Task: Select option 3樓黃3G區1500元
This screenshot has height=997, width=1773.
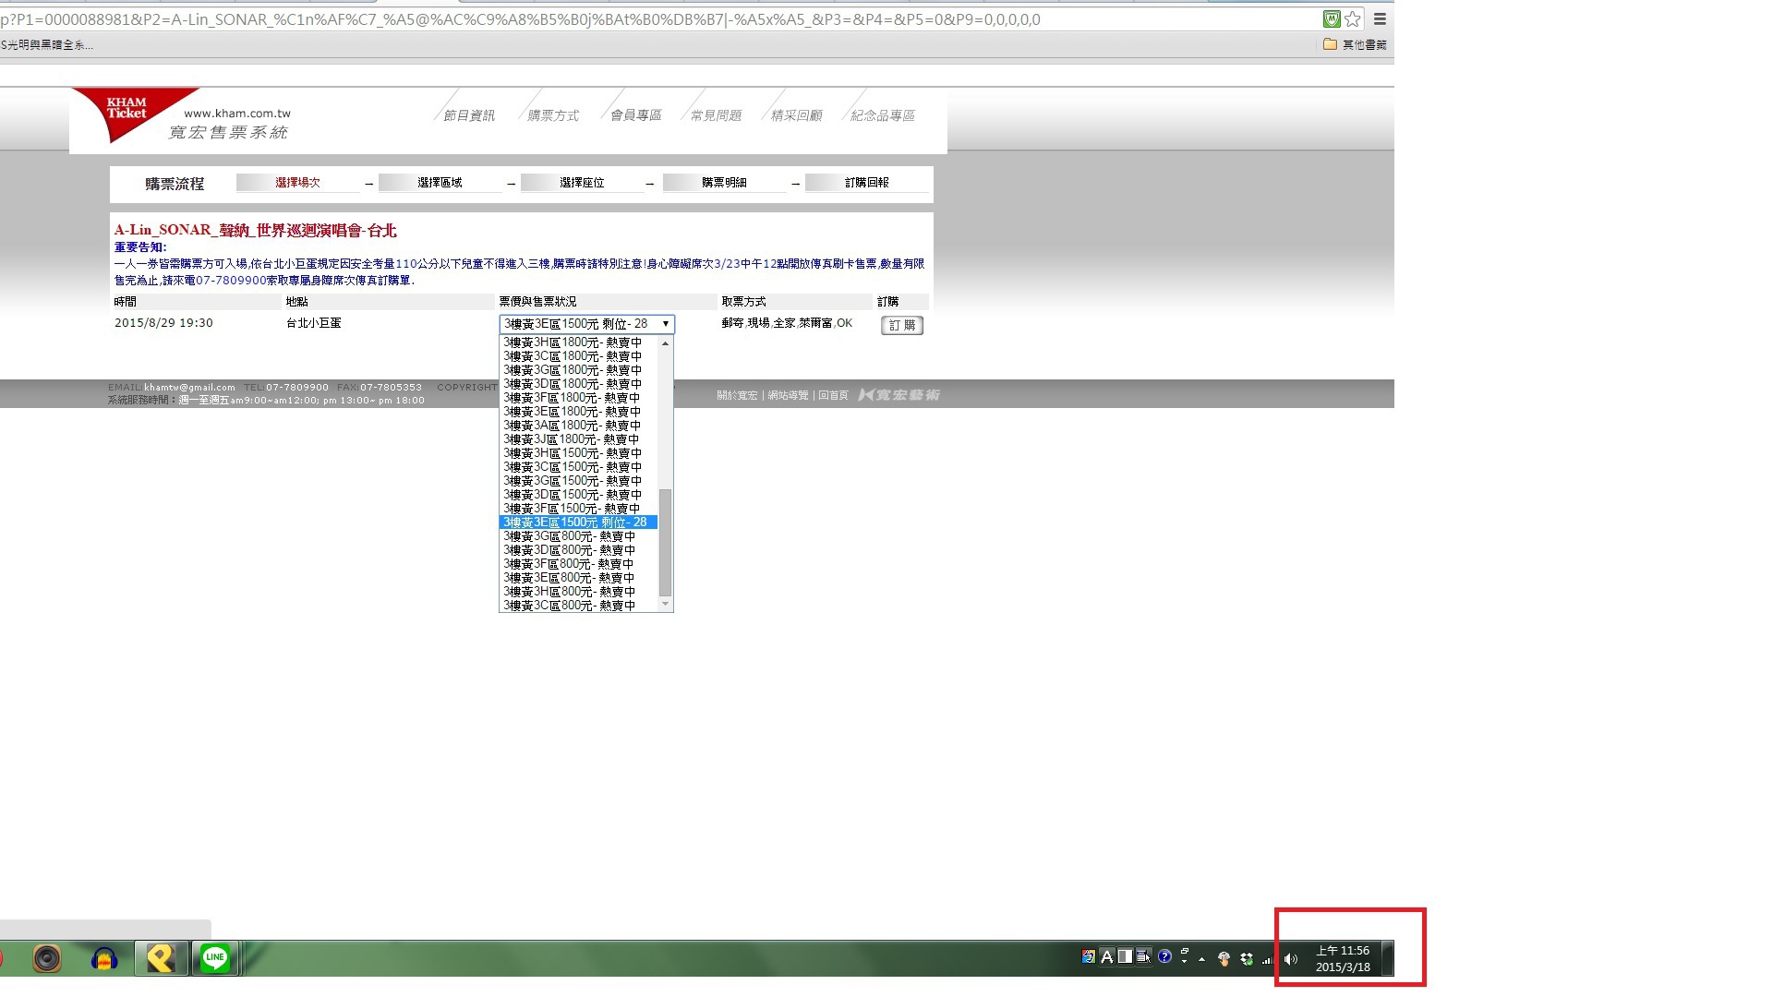Action: [579, 481]
